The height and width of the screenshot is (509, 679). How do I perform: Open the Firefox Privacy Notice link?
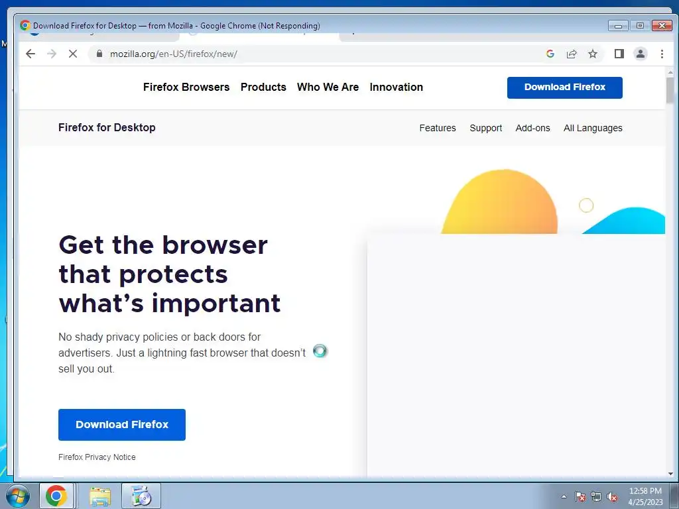tap(97, 457)
